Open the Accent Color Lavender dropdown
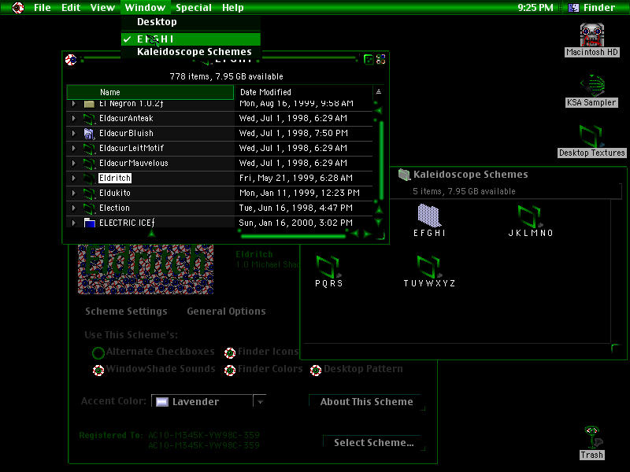The height and width of the screenshot is (472, 630). click(209, 401)
